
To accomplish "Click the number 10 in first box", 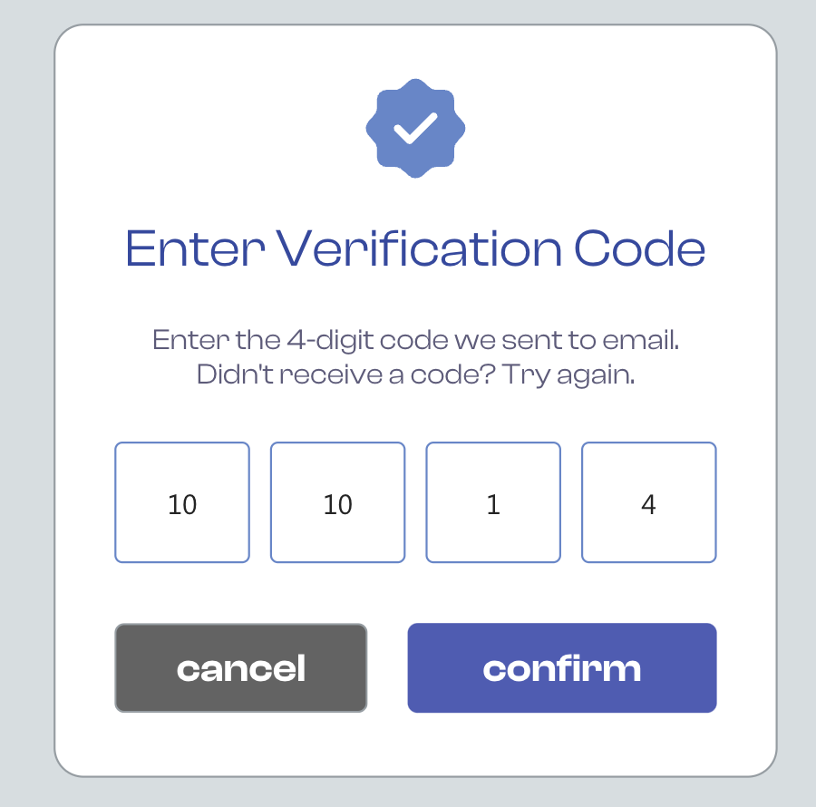I will point(182,504).
